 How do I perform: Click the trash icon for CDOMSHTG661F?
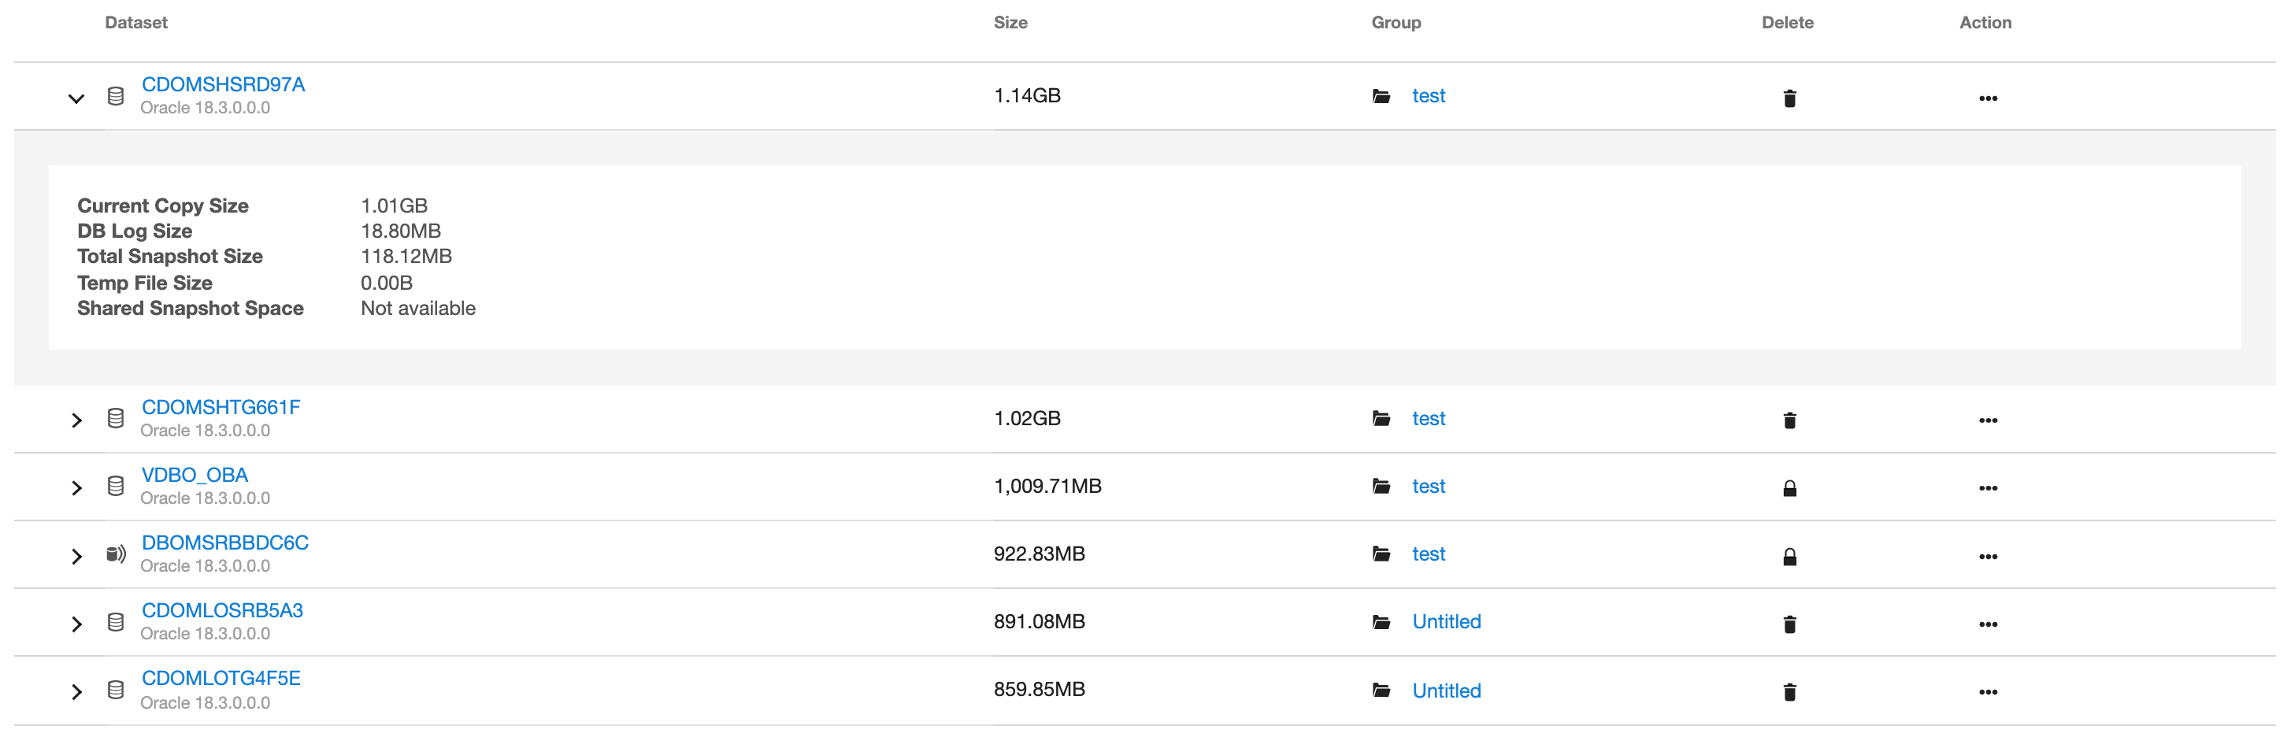[x=1789, y=420]
